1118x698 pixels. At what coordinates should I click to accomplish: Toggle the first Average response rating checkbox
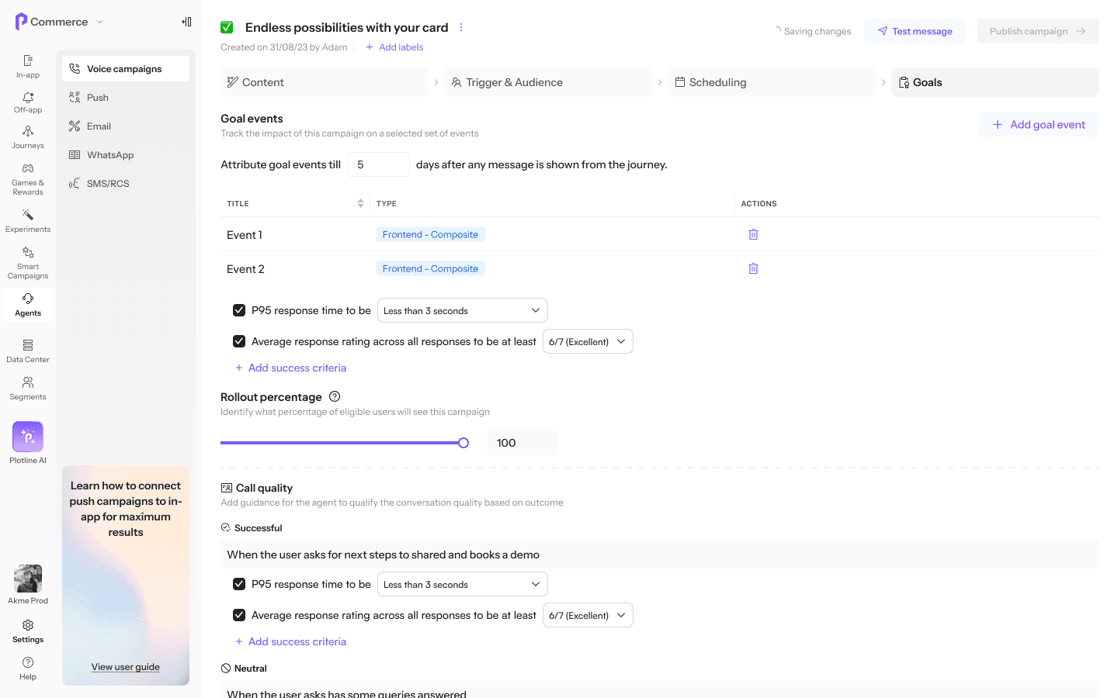tap(239, 341)
